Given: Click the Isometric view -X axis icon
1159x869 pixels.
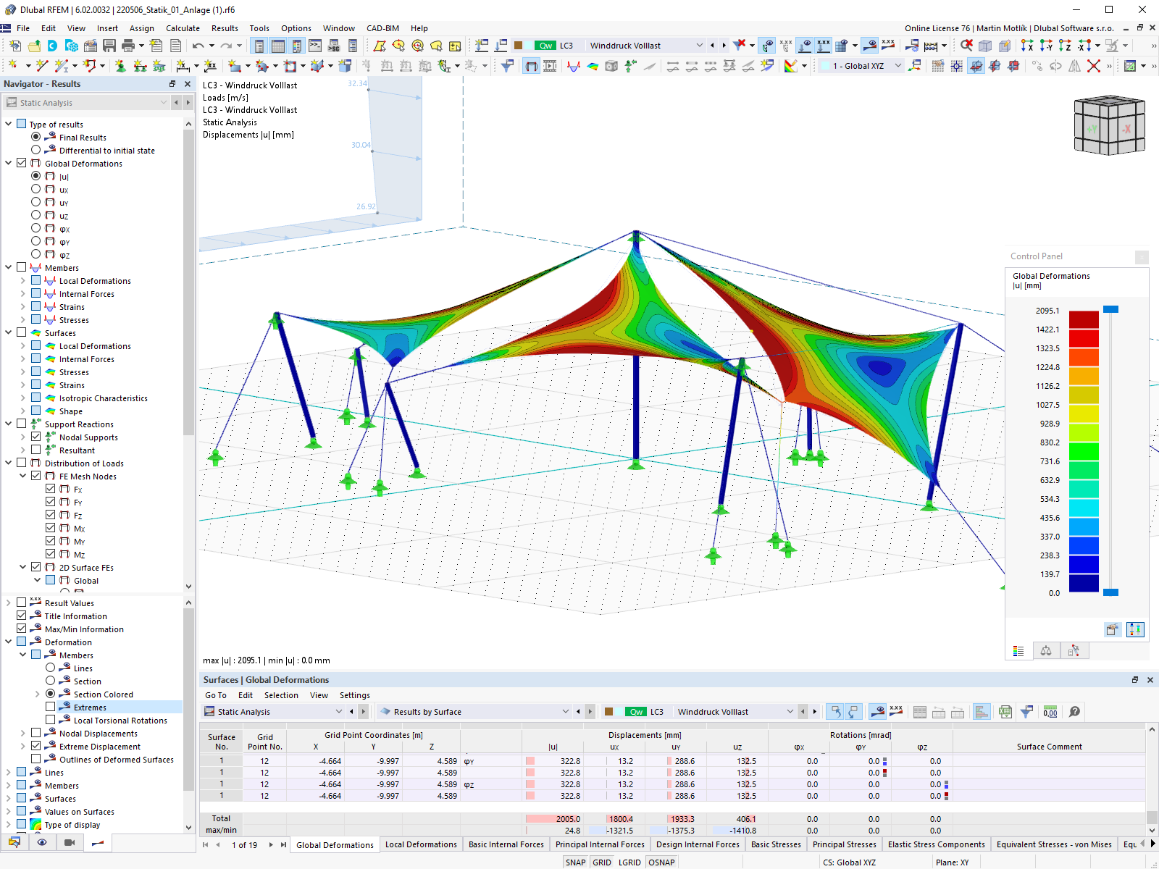Looking at the screenshot, I should coord(1083,45).
